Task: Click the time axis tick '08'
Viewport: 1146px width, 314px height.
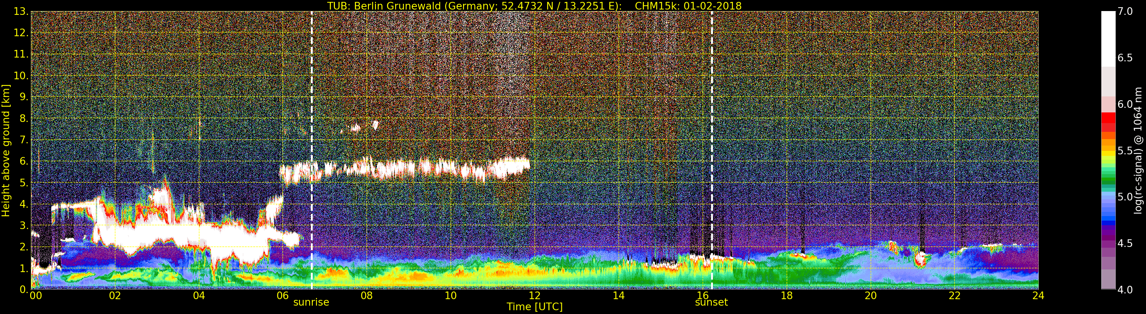Action: [x=367, y=296]
